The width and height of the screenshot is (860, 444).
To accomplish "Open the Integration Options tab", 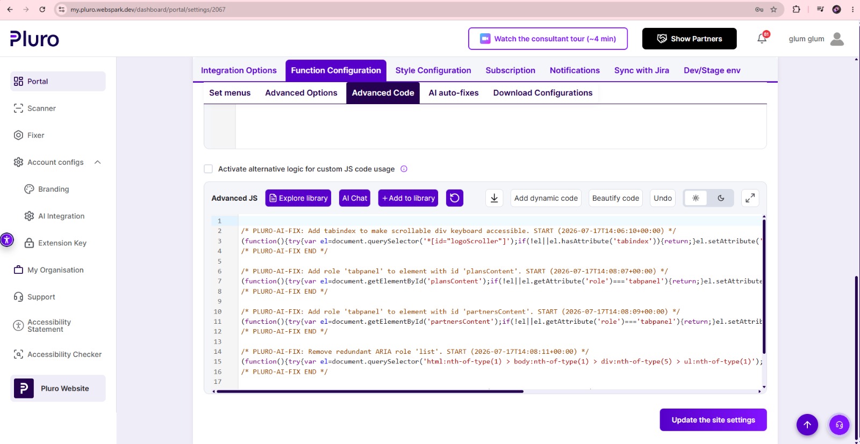I will click(x=239, y=70).
